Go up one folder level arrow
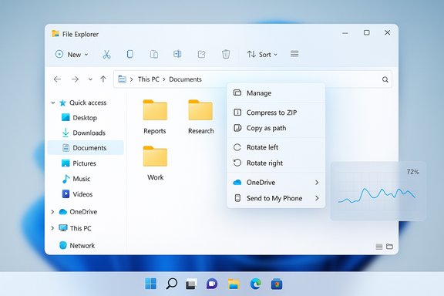 click(103, 79)
